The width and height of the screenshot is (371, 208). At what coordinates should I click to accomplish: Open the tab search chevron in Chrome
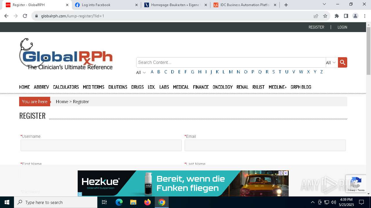[324, 4]
